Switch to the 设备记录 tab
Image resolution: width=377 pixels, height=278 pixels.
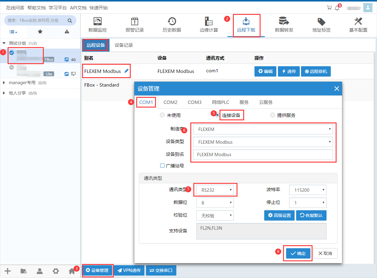[124, 45]
